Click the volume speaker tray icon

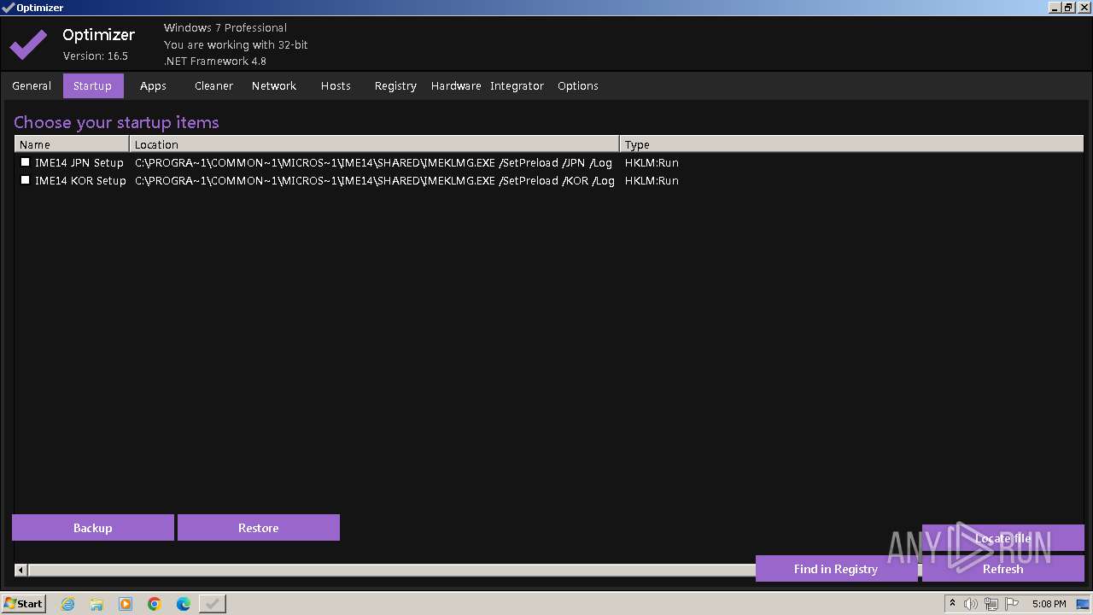click(971, 604)
